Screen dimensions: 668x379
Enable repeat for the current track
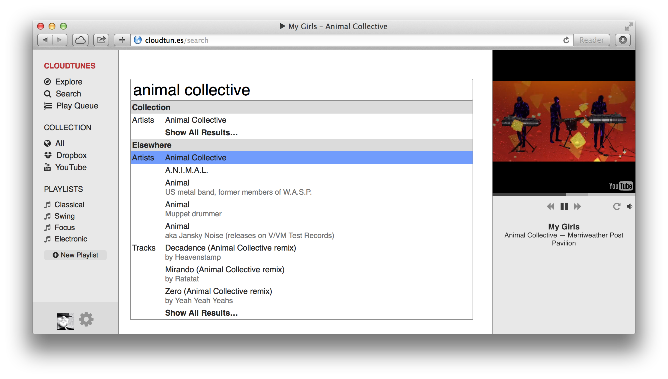[617, 206]
